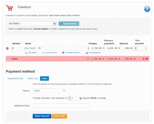Viewport: 154px width, 124px height.
Task: Click the Email statement envelope icon
Action: point(87,53)
